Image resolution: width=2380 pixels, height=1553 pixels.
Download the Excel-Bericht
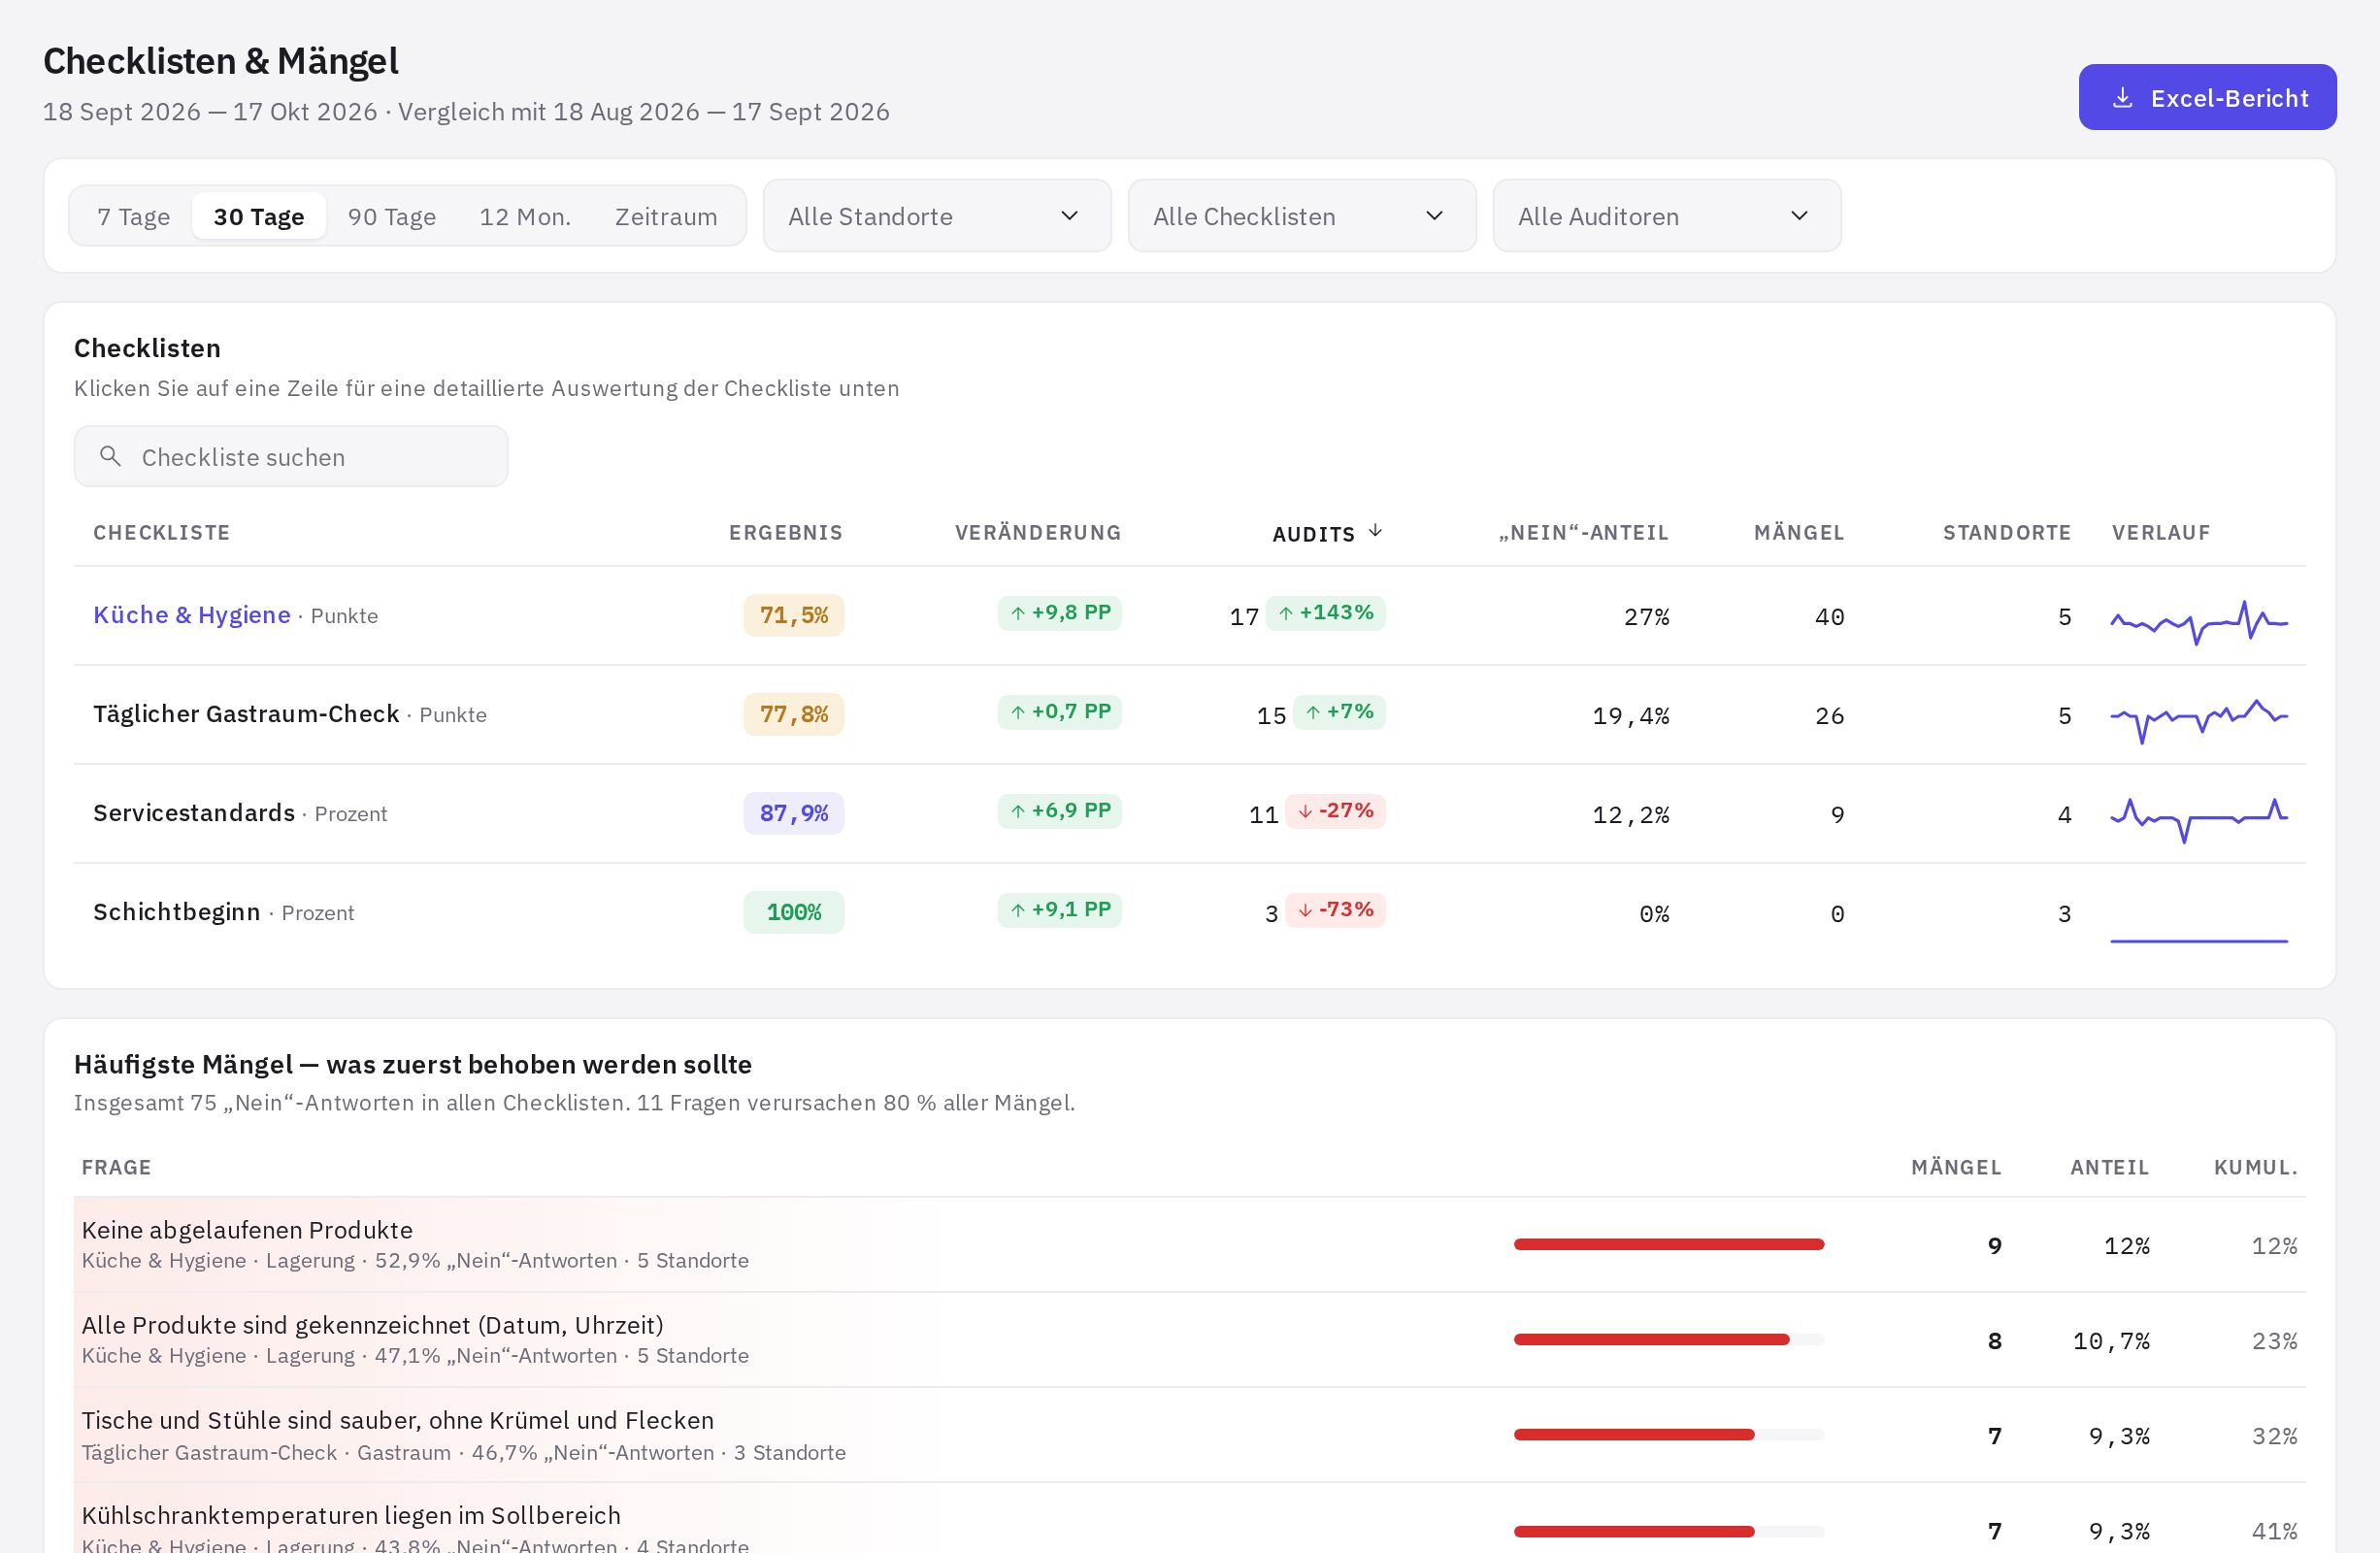tap(2207, 97)
